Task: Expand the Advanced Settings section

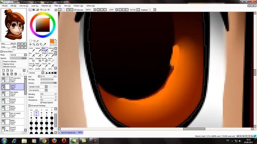Action: coord(29,106)
